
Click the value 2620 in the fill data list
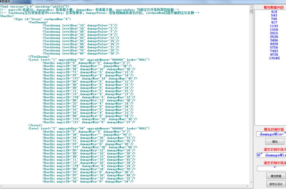pos(274,37)
